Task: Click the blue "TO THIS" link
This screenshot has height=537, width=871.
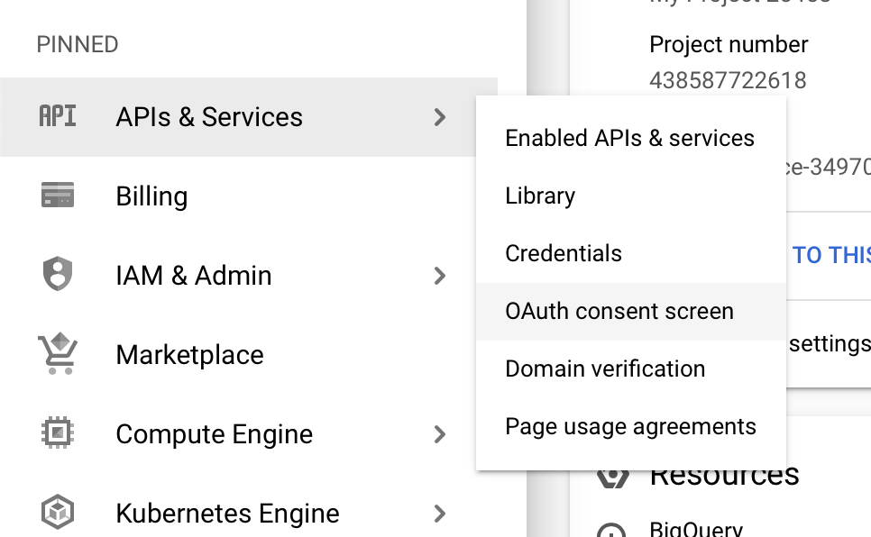Action: (830, 255)
